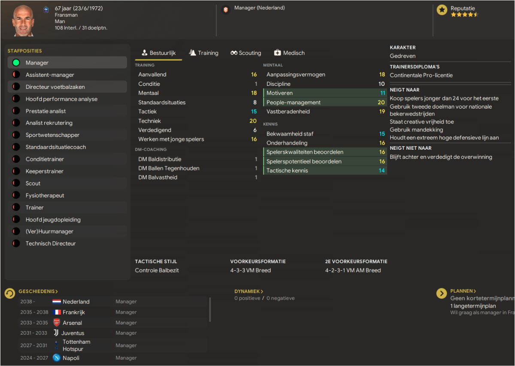This screenshot has height=366, width=515.
Task: Switch to the Training tab
Action: (x=203, y=53)
